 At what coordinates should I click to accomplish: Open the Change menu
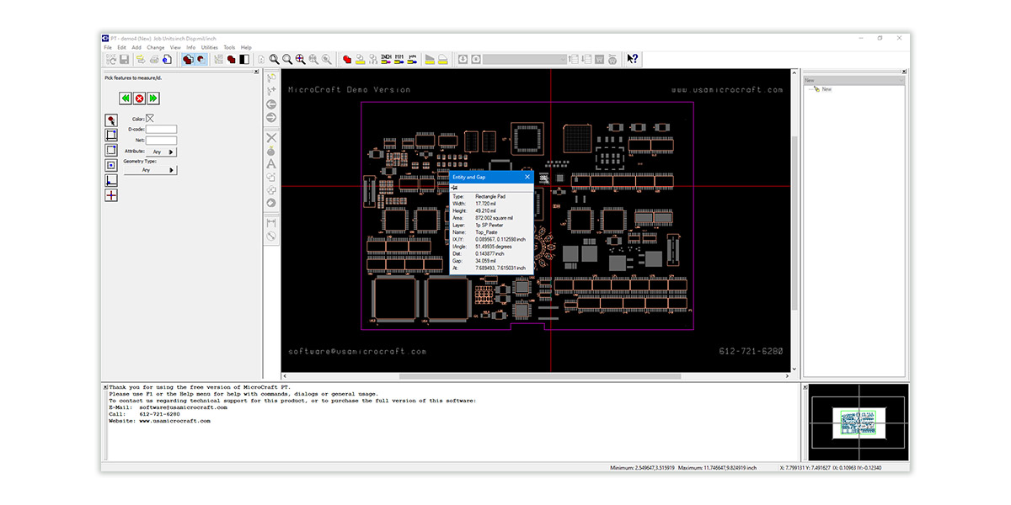click(156, 47)
